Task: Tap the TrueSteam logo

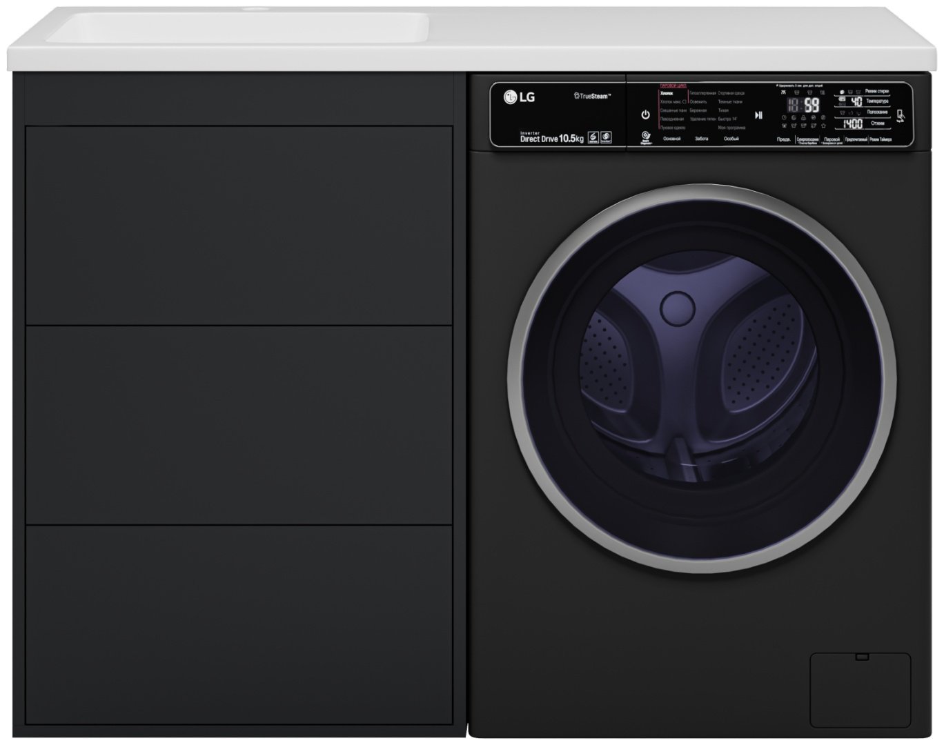Action: 593,96
